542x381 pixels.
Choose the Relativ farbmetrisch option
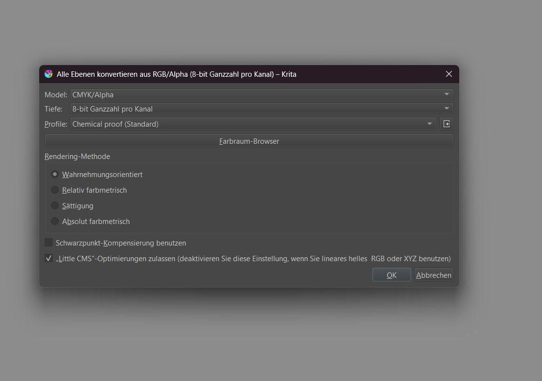pos(55,190)
